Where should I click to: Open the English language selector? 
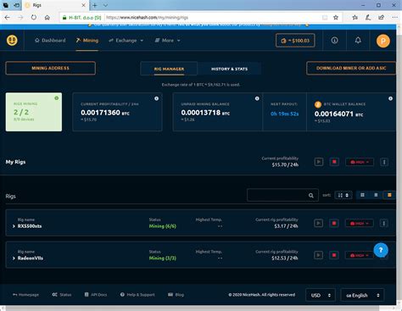click(x=362, y=295)
